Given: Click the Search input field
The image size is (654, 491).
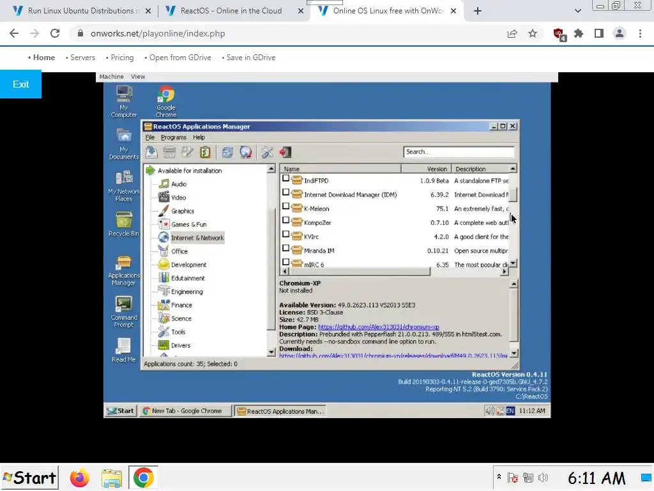Looking at the screenshot, I should 459,152.
